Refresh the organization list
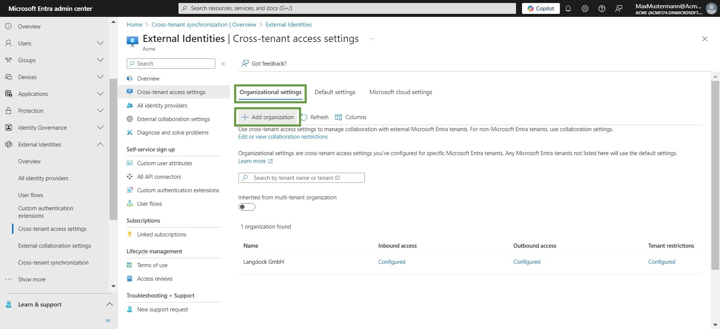Image resolution: width=720 pixels, height=329 pixels. tap(315, 117)
